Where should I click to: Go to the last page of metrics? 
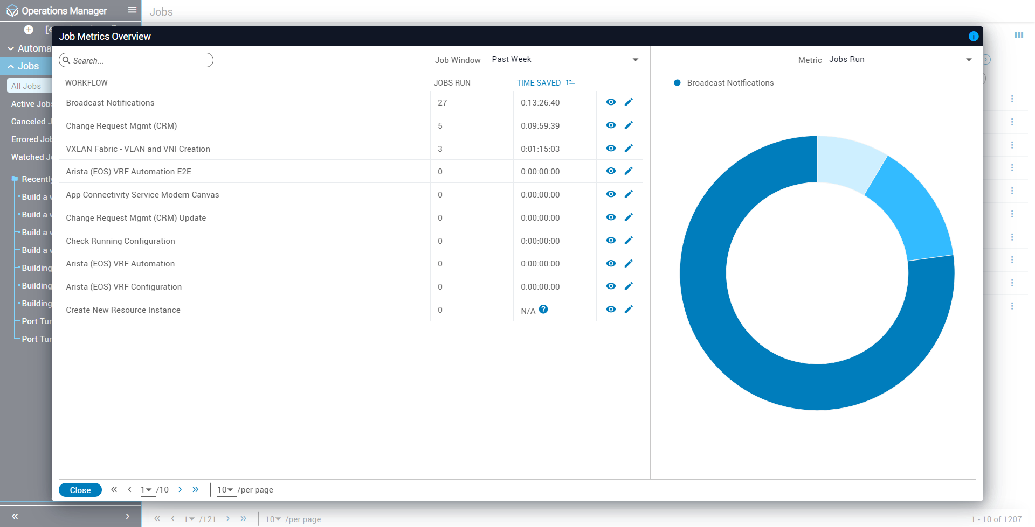click(x=196, y=489)
